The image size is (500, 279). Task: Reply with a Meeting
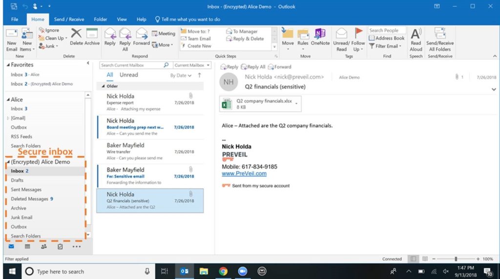[163, 34]
